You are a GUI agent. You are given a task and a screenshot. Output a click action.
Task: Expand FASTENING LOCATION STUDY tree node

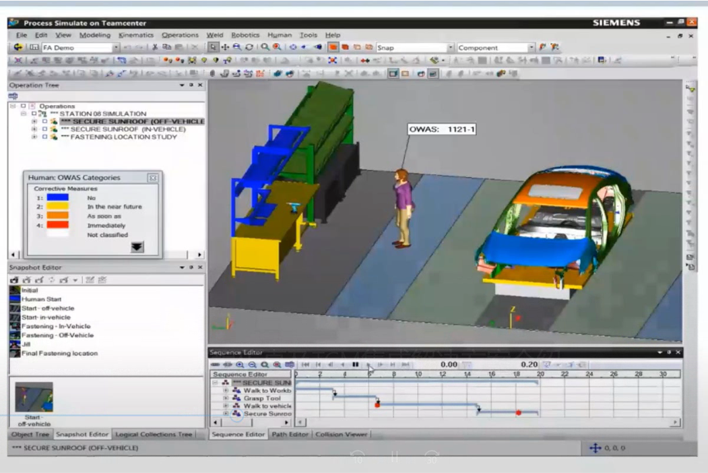pyautogui.click(x=34, y=137)
